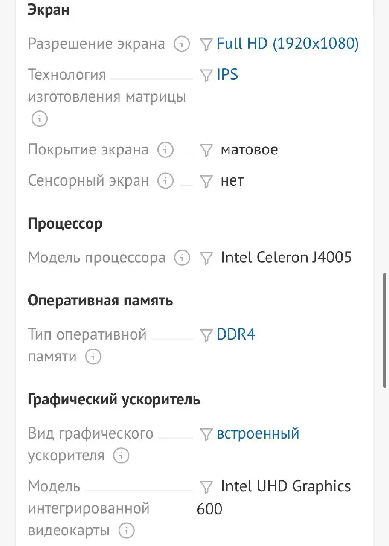The height and width of the screenshot is (546, 389).
Task: Open the filter for graphics accelerator type
Action: 207,433
